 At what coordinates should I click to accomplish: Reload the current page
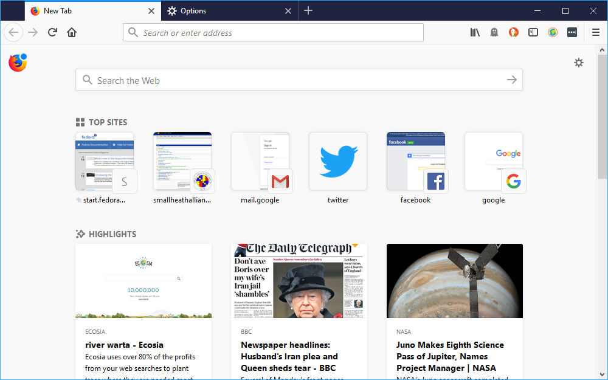tap(52, 33)
